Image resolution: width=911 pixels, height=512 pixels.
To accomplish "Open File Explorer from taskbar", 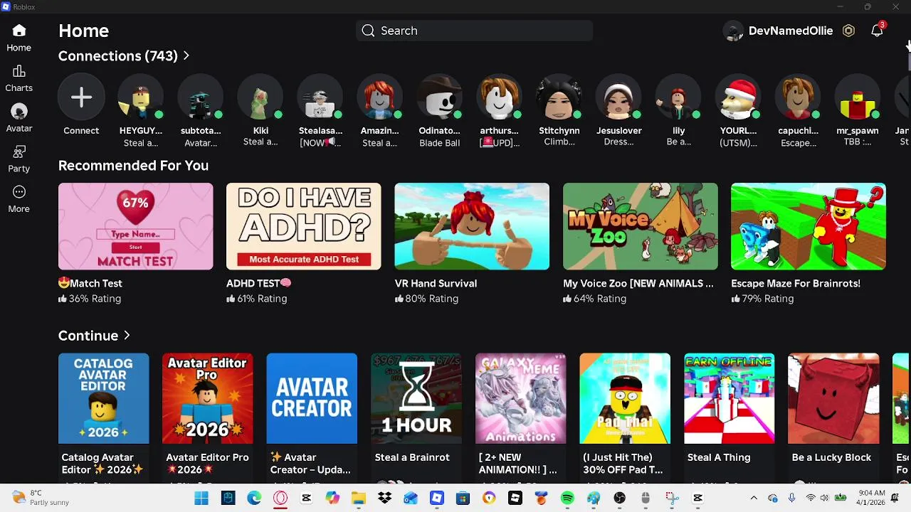I will tap(359, 498).
